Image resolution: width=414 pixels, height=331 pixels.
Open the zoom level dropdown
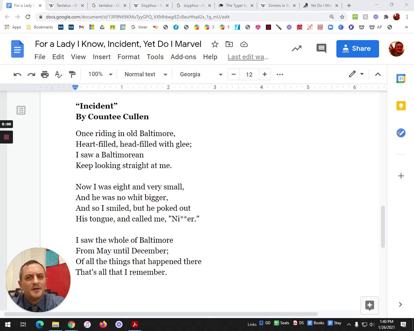tap(100, 74)
